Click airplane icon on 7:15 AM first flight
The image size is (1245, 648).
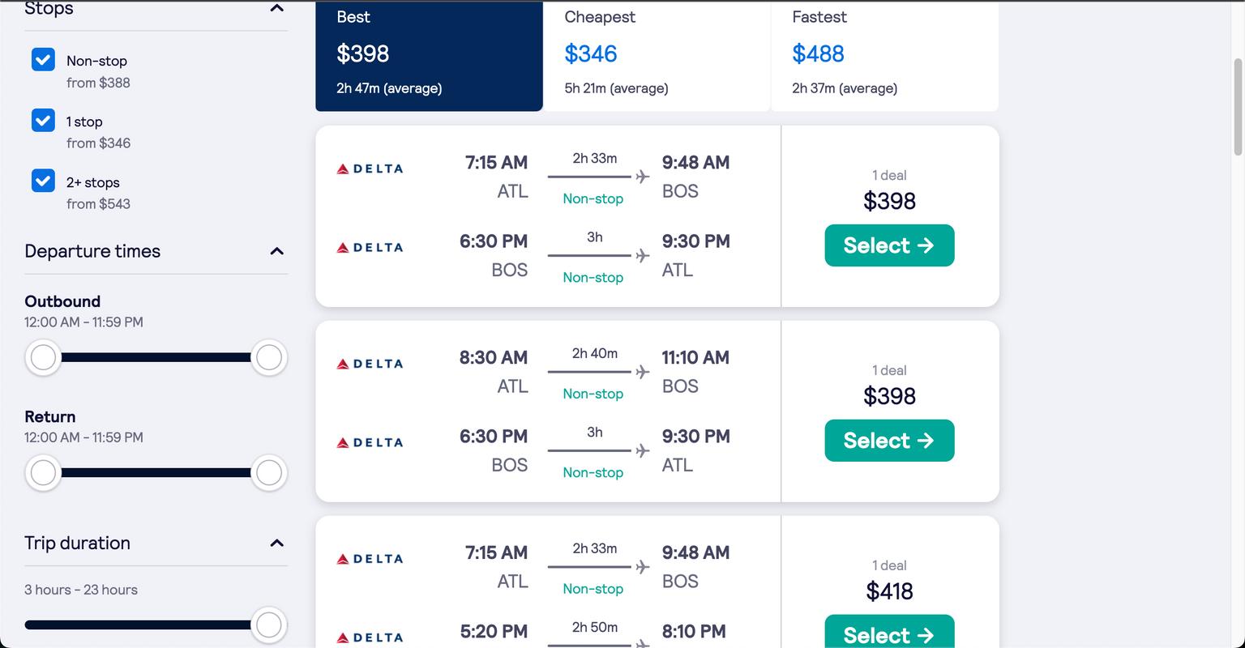pyautogui.click(x=643, y=177)
